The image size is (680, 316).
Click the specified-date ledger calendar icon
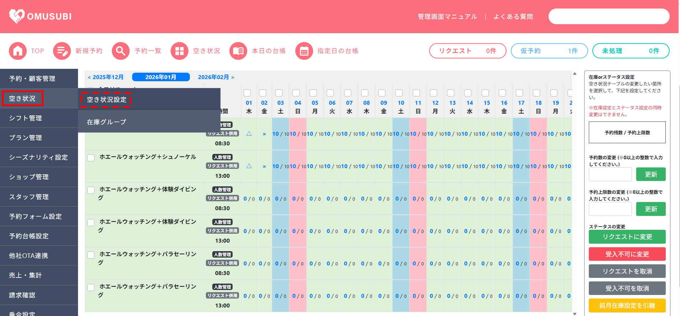304,51
